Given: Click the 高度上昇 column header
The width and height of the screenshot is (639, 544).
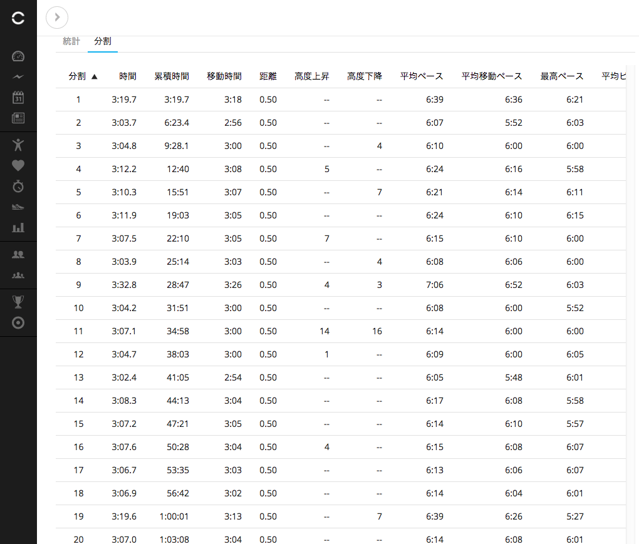Looking at the screenshot, I should 311,76.
